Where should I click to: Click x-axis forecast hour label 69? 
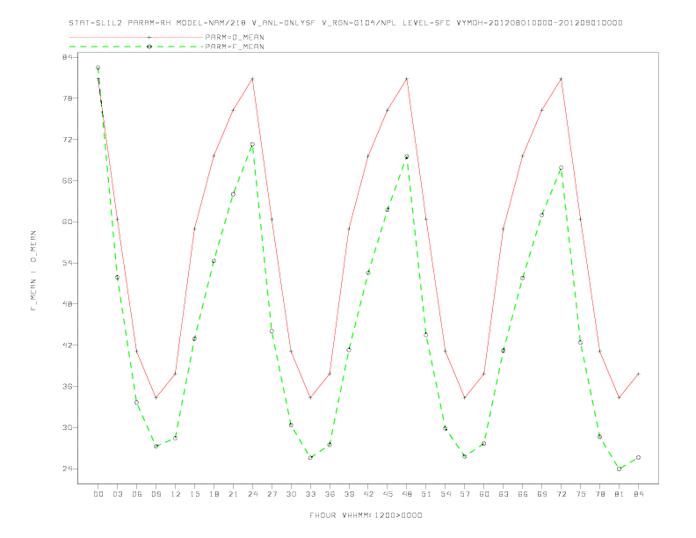(x=542, y=494)
